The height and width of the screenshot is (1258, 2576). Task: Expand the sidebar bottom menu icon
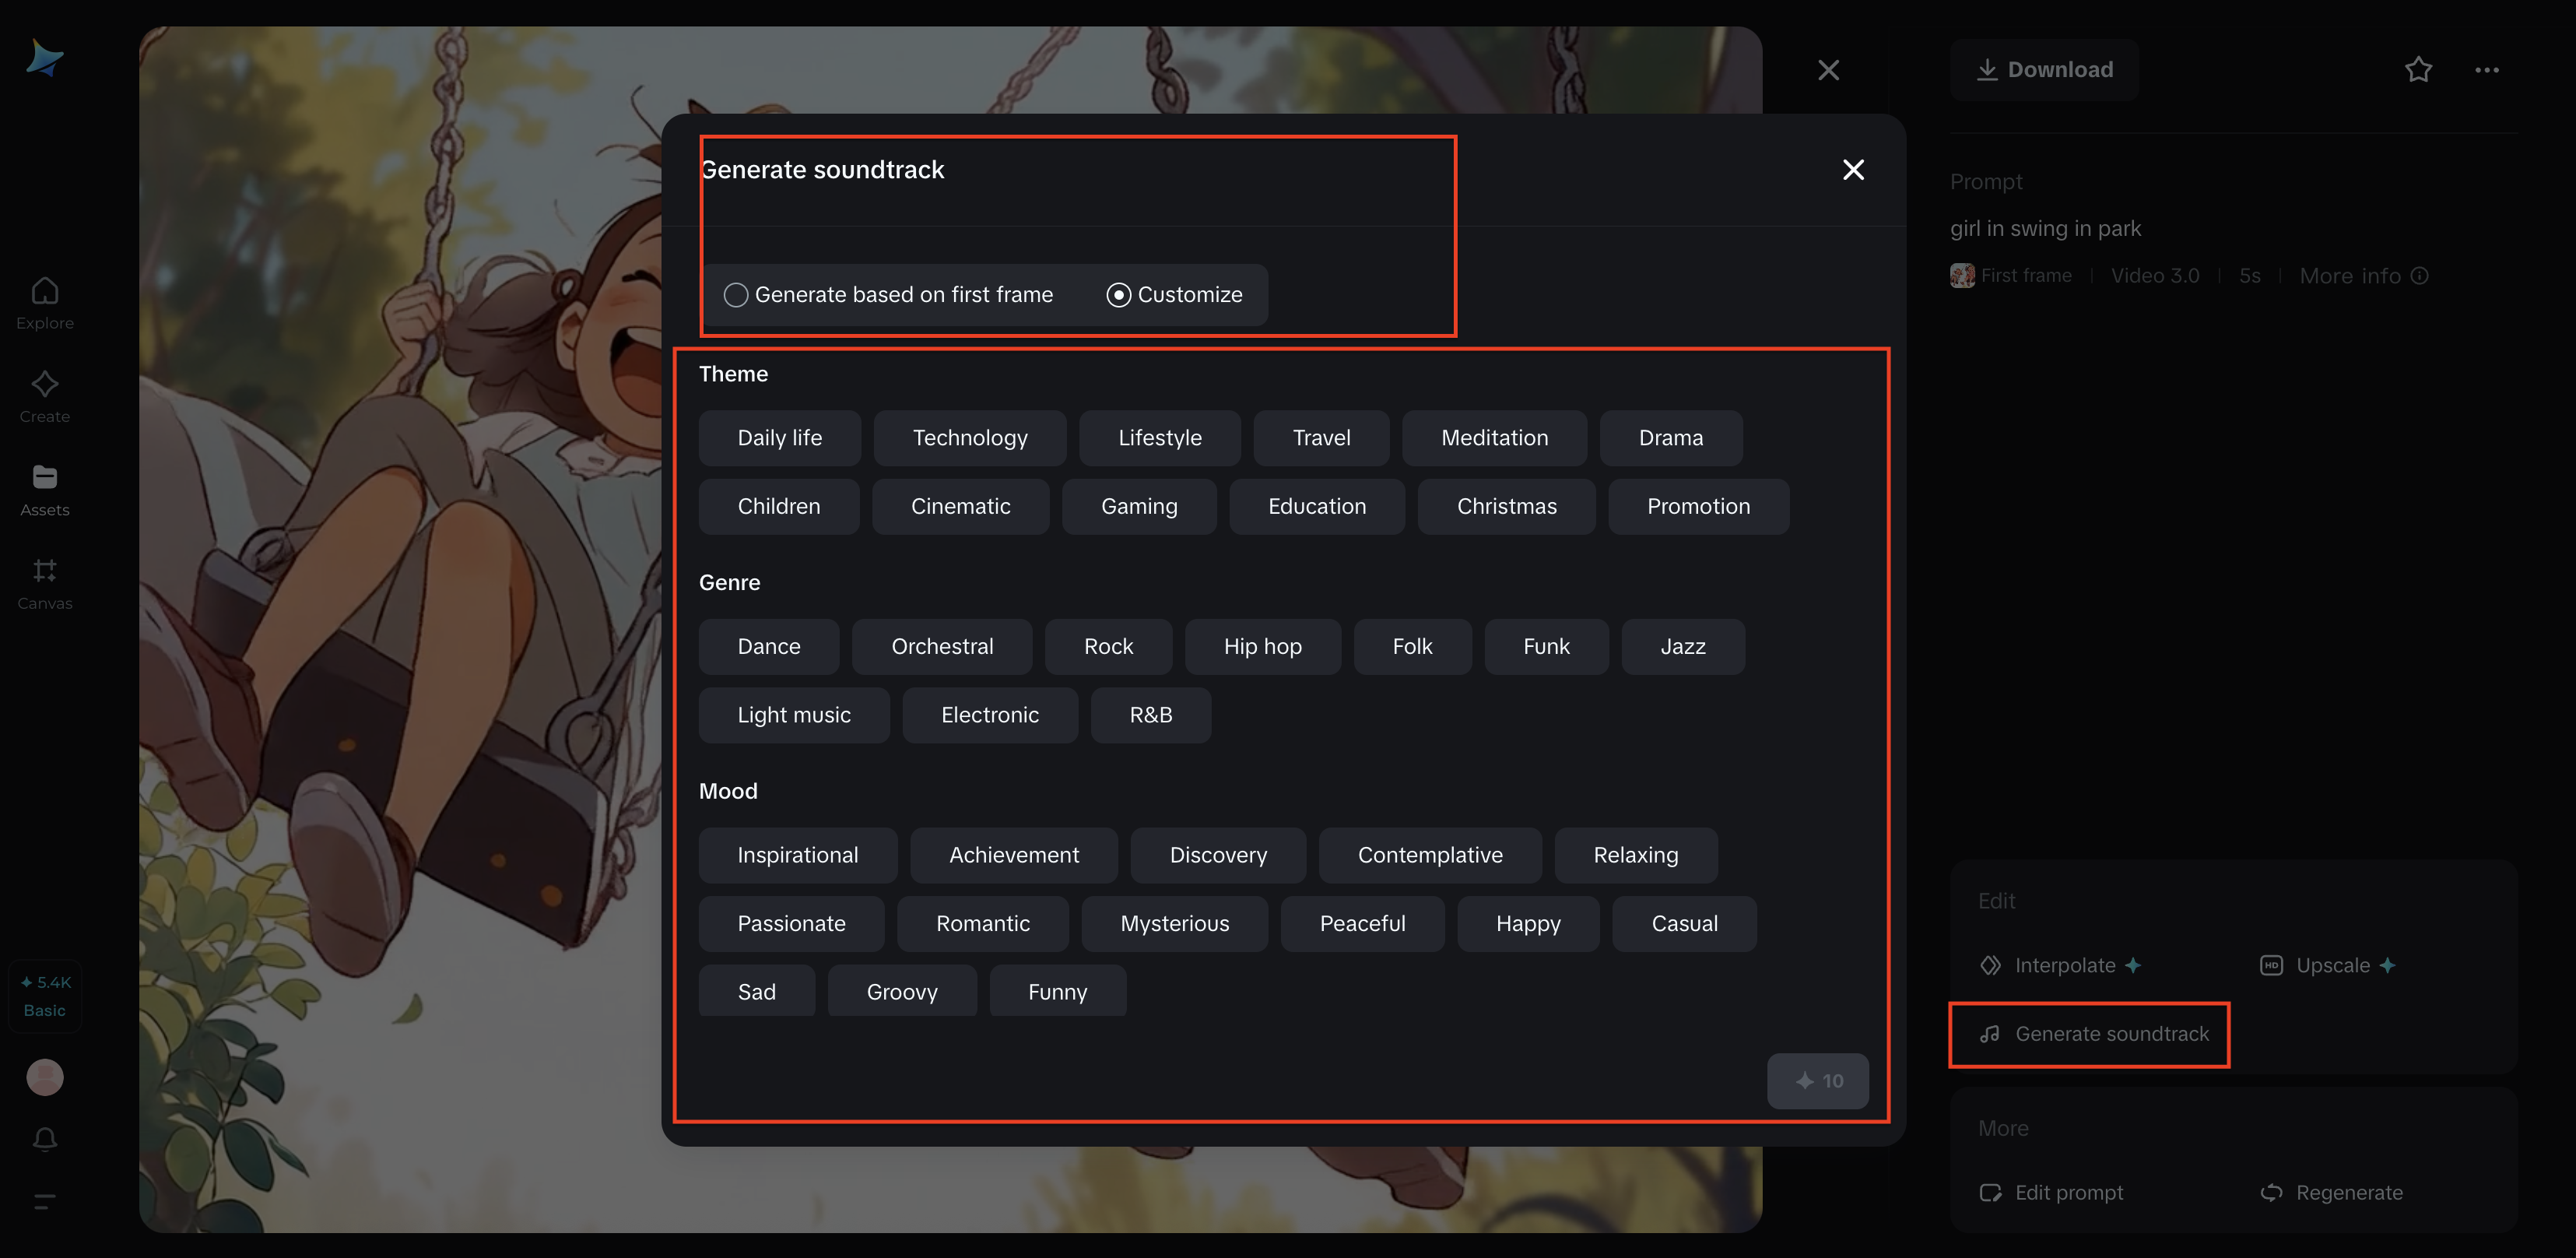[x=44, y=1201]
